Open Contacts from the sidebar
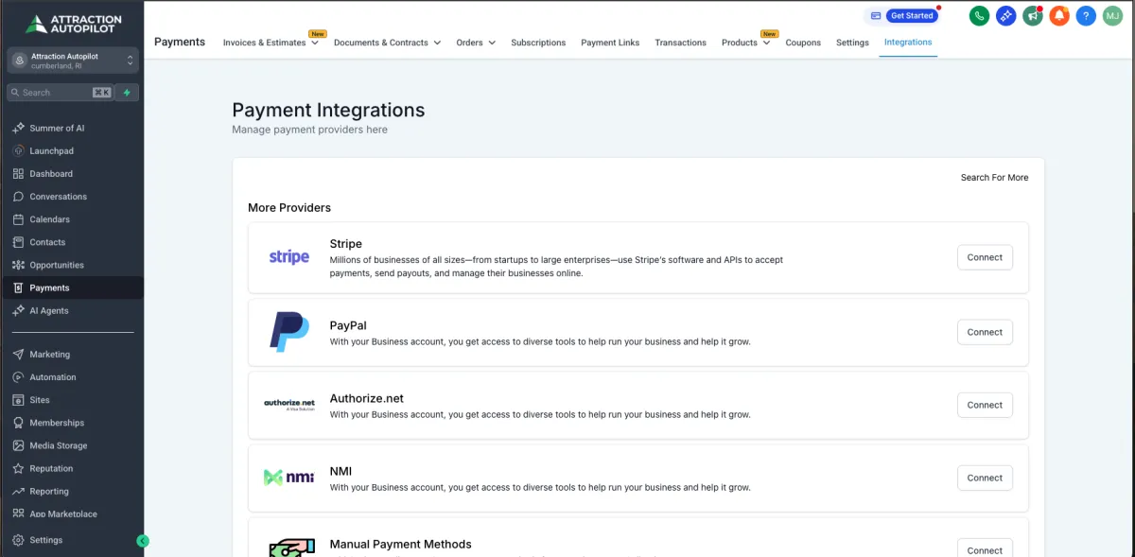1135x557 pixels. click(x=47, y=242)
